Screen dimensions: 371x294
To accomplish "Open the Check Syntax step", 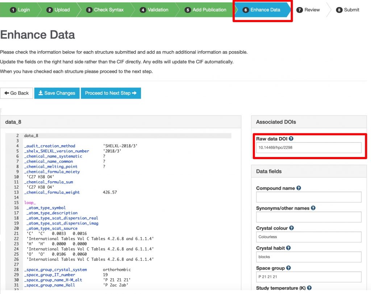I will point(105,10).
